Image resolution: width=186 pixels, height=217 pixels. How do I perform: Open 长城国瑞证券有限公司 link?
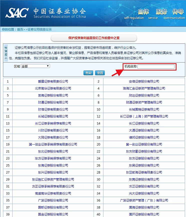(x=144, y=109)
